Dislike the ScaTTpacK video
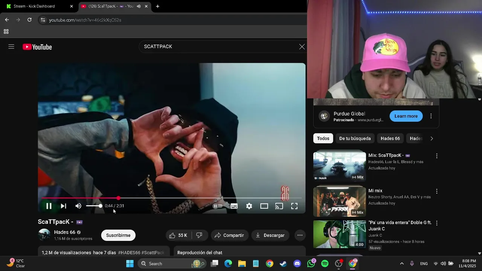 (200, 235)
